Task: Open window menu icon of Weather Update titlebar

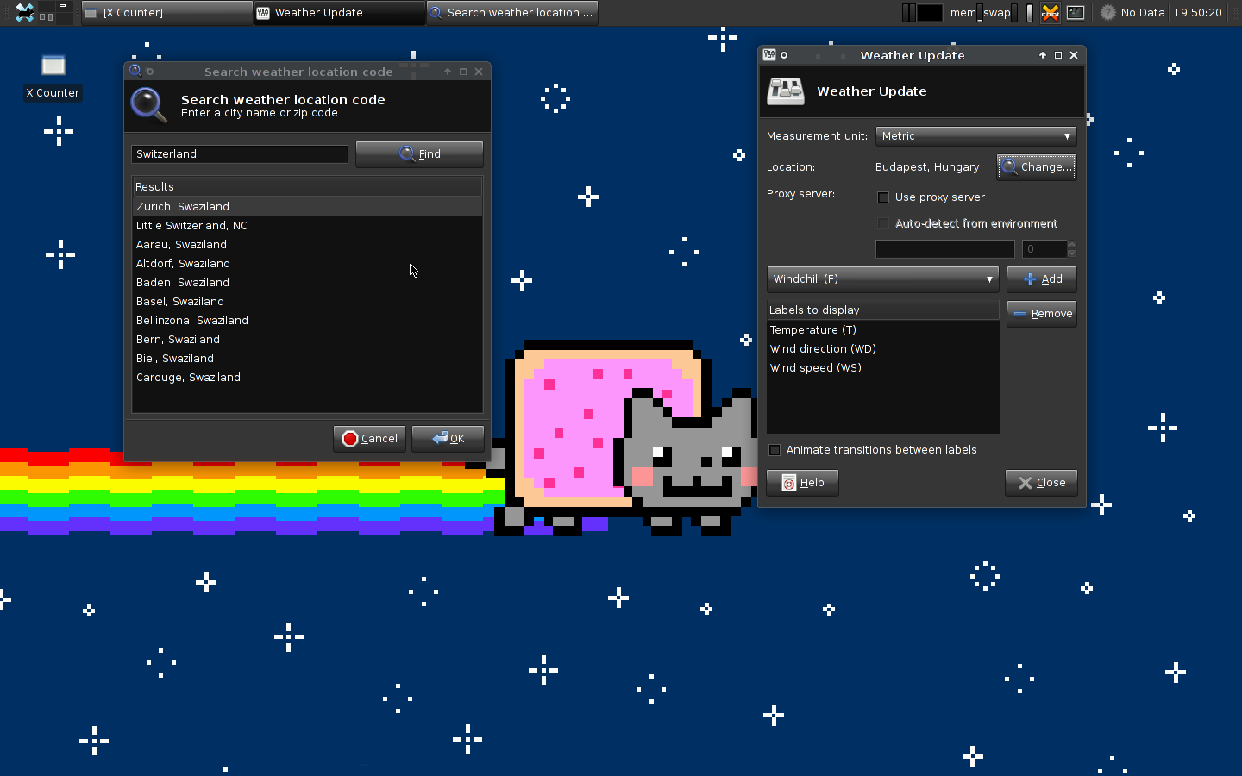Action: click(769, 54)
